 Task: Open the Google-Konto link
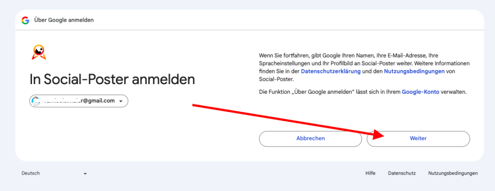(421, 92)
